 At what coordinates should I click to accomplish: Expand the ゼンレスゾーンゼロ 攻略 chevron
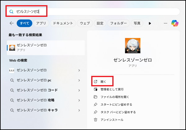coord(79,100)
